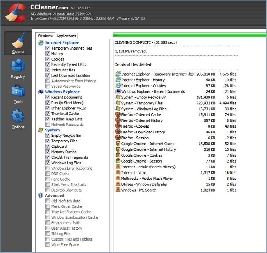Screen dimensions: 267x253
Task: Uncheck Thumbnail Cache checkbox
Action: [x=48, y=114]
